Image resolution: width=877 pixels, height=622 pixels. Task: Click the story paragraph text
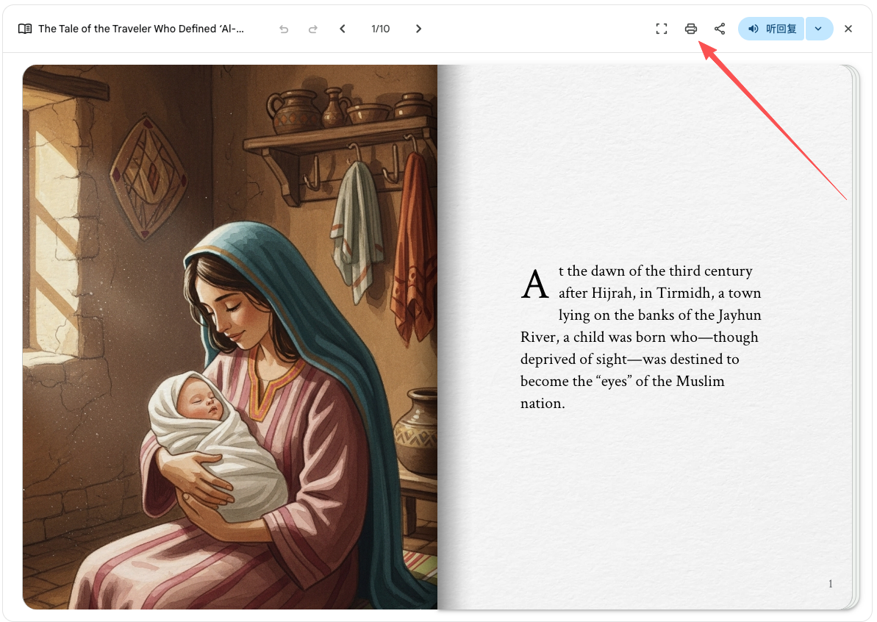tap(641, 337)
